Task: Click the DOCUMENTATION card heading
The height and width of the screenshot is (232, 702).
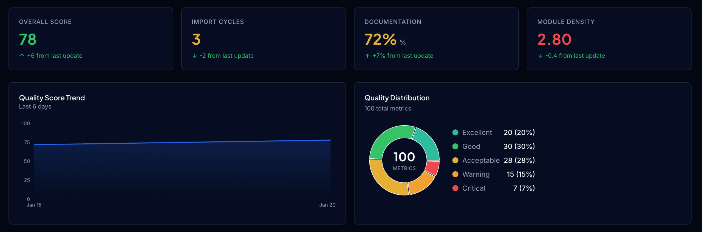Action: (x=393, y=22)
